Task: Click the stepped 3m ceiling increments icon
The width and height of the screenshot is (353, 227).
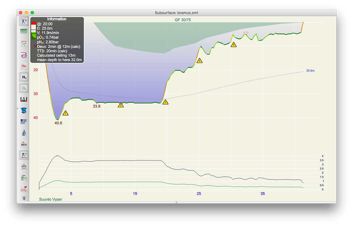Action: point(24,44)
